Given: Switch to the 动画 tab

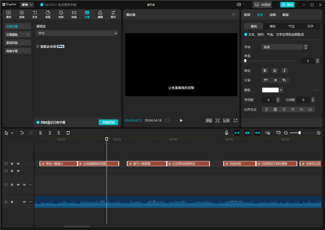Looking at the screenshot, I should (273, 15).
